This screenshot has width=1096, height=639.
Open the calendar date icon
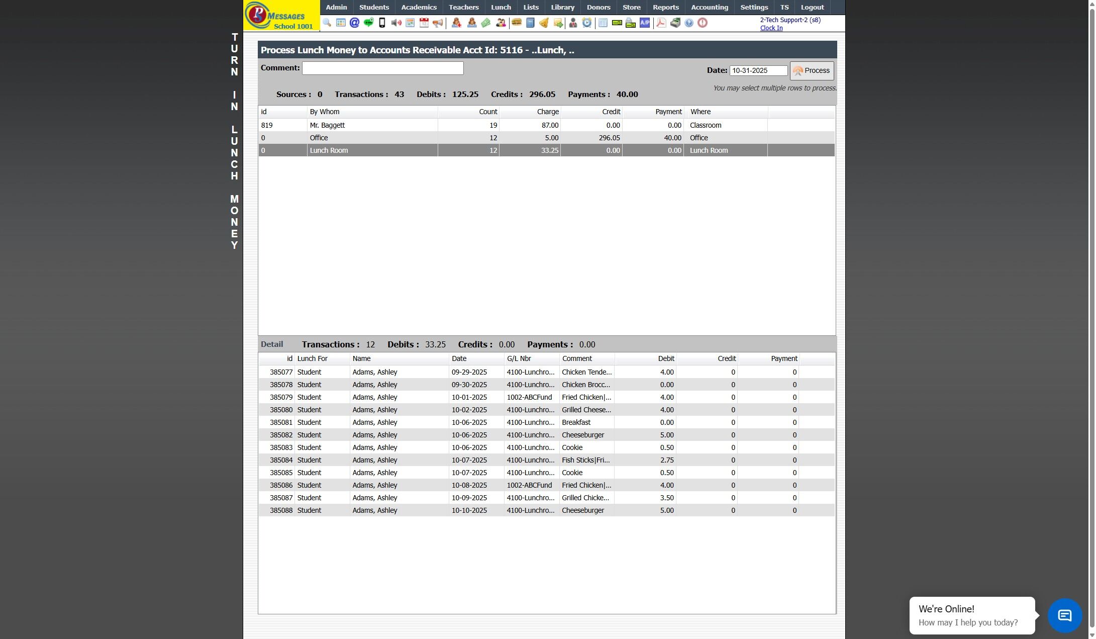coord(424,23)
